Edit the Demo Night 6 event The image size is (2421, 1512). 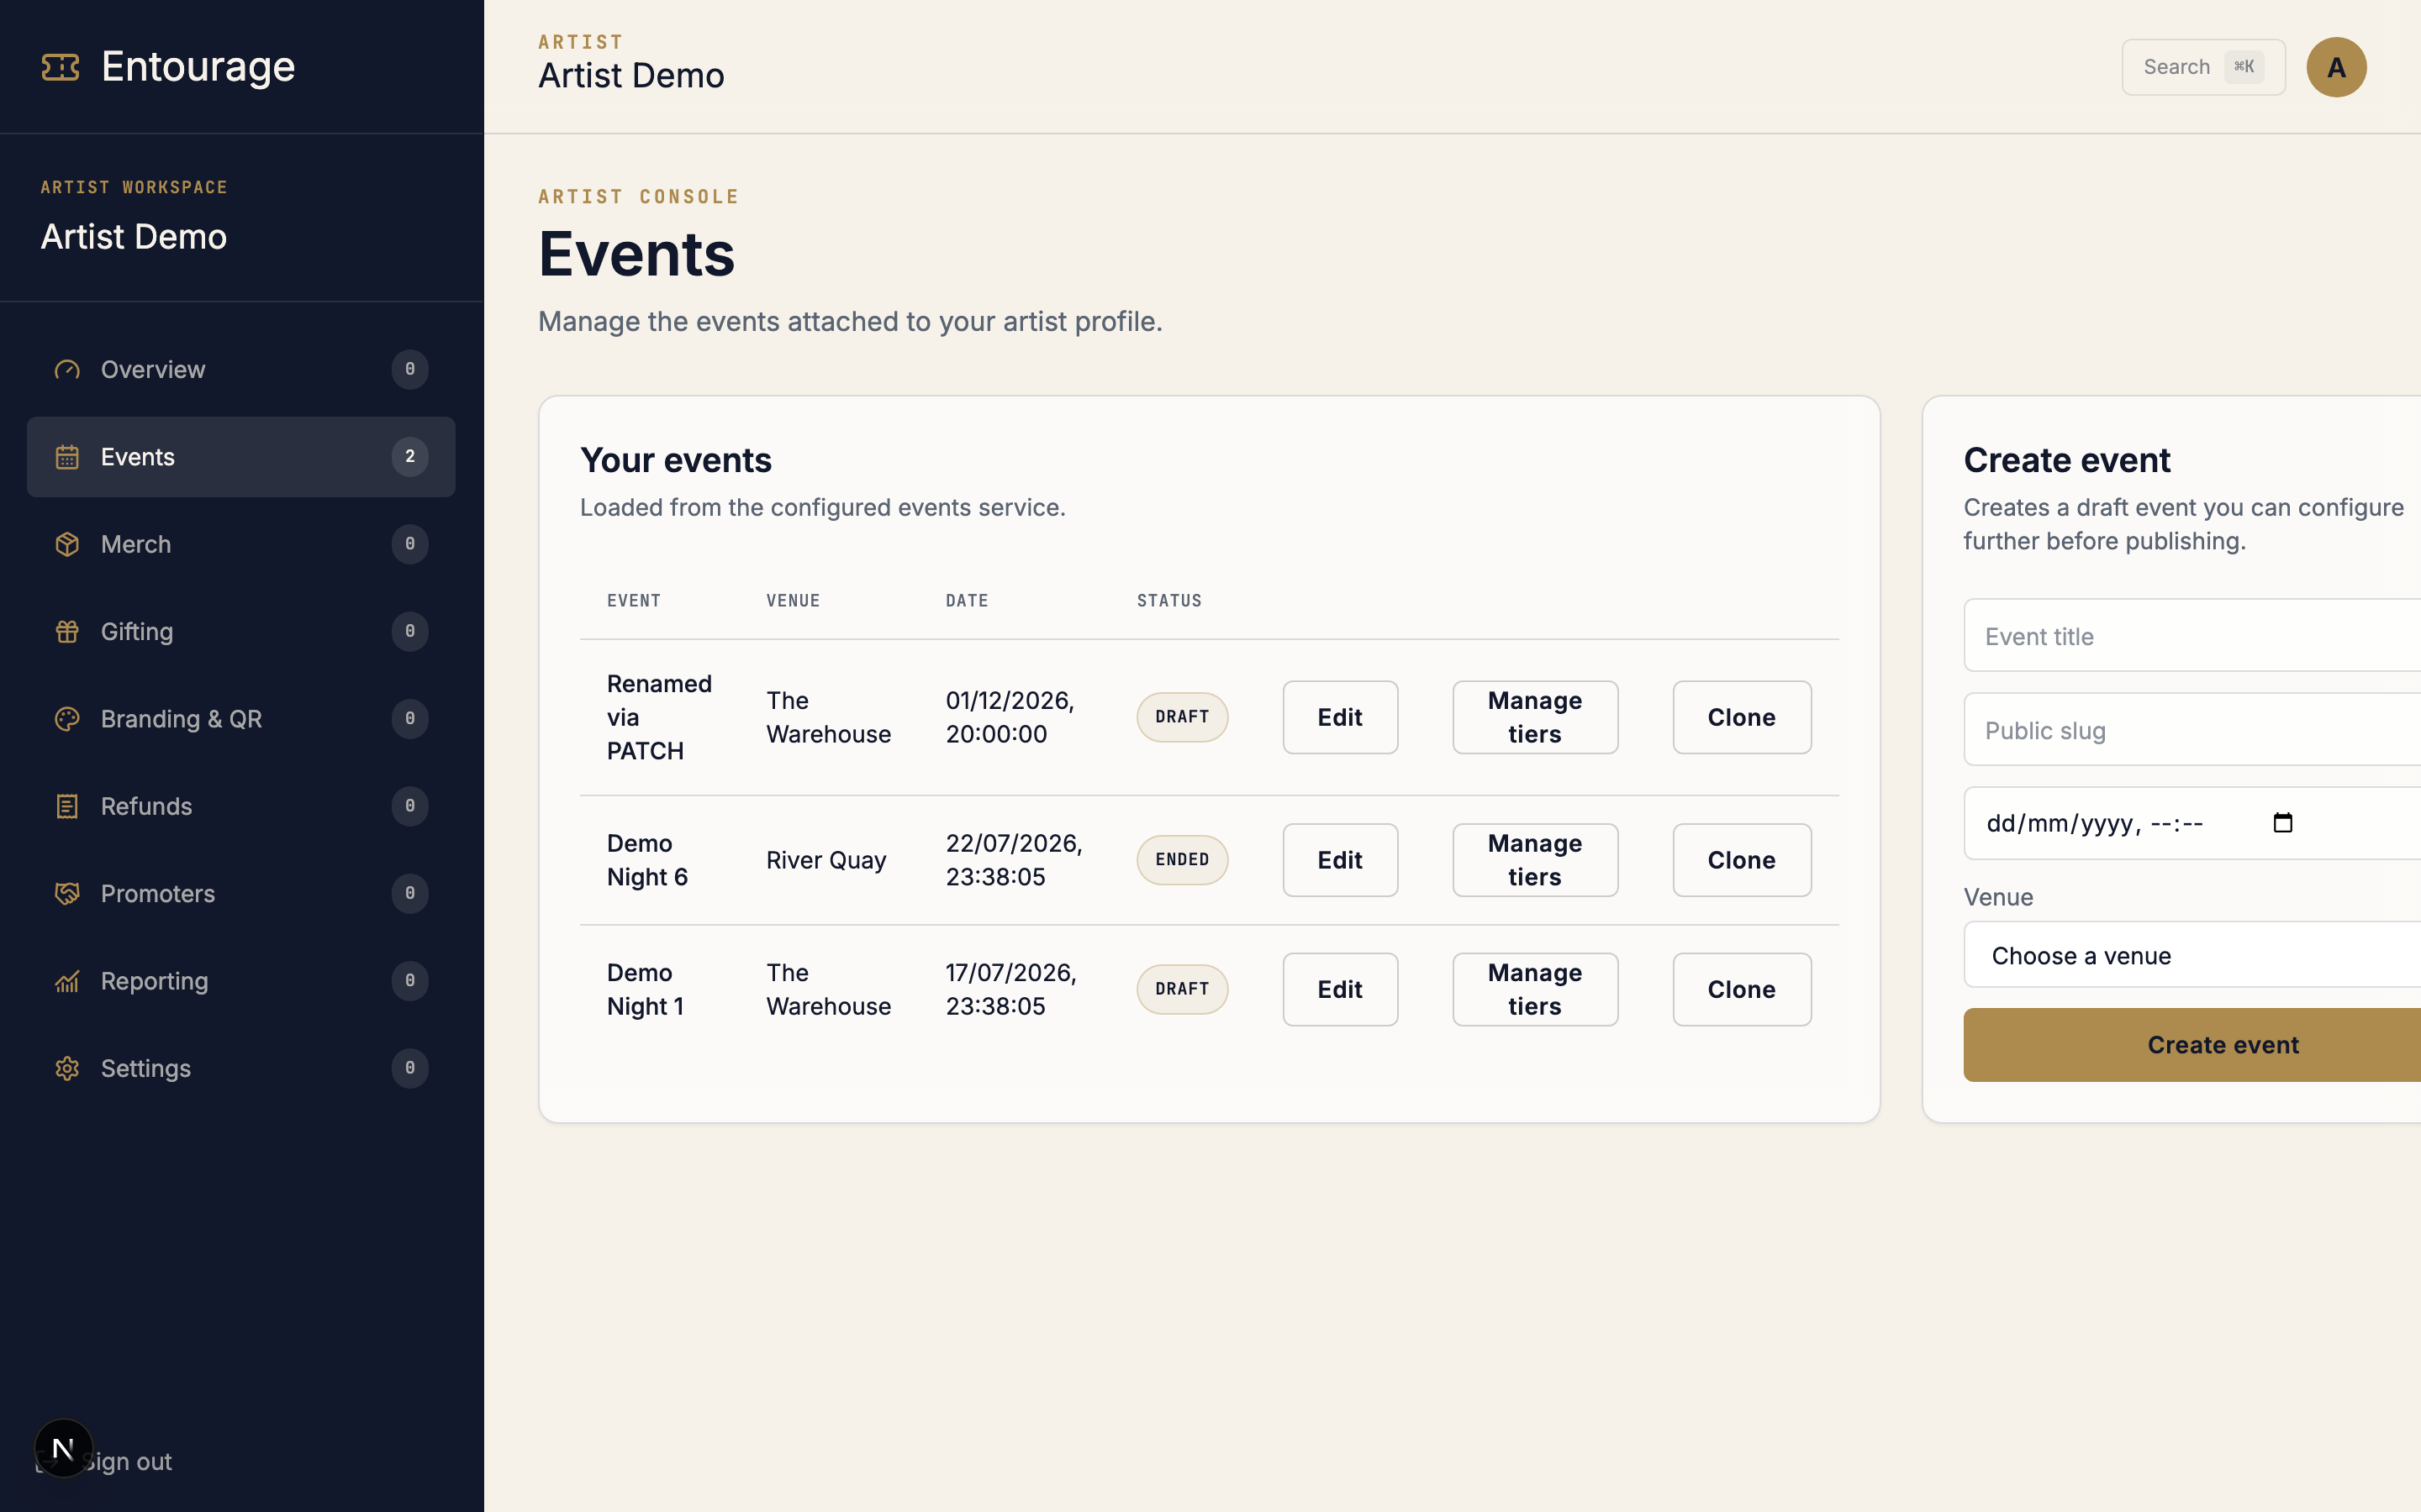(1340, 860)
